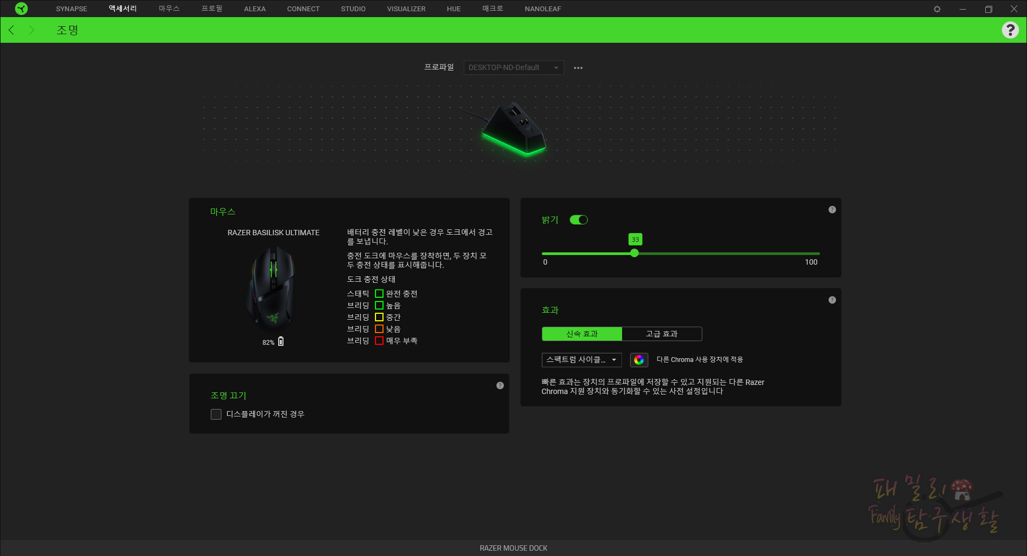Open the 스펙트럼 사이클 effect dropdown
Viewport: 1027px width, 556px height.
click(581, 360)
